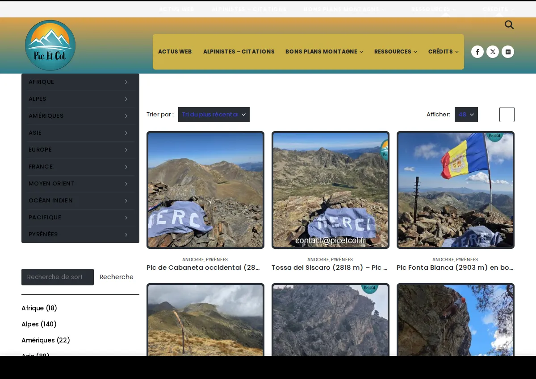Open the Pic Fonta Blanca flag thumbnail
This screenshot has height=379, width=536.
(x=456, y=190)
